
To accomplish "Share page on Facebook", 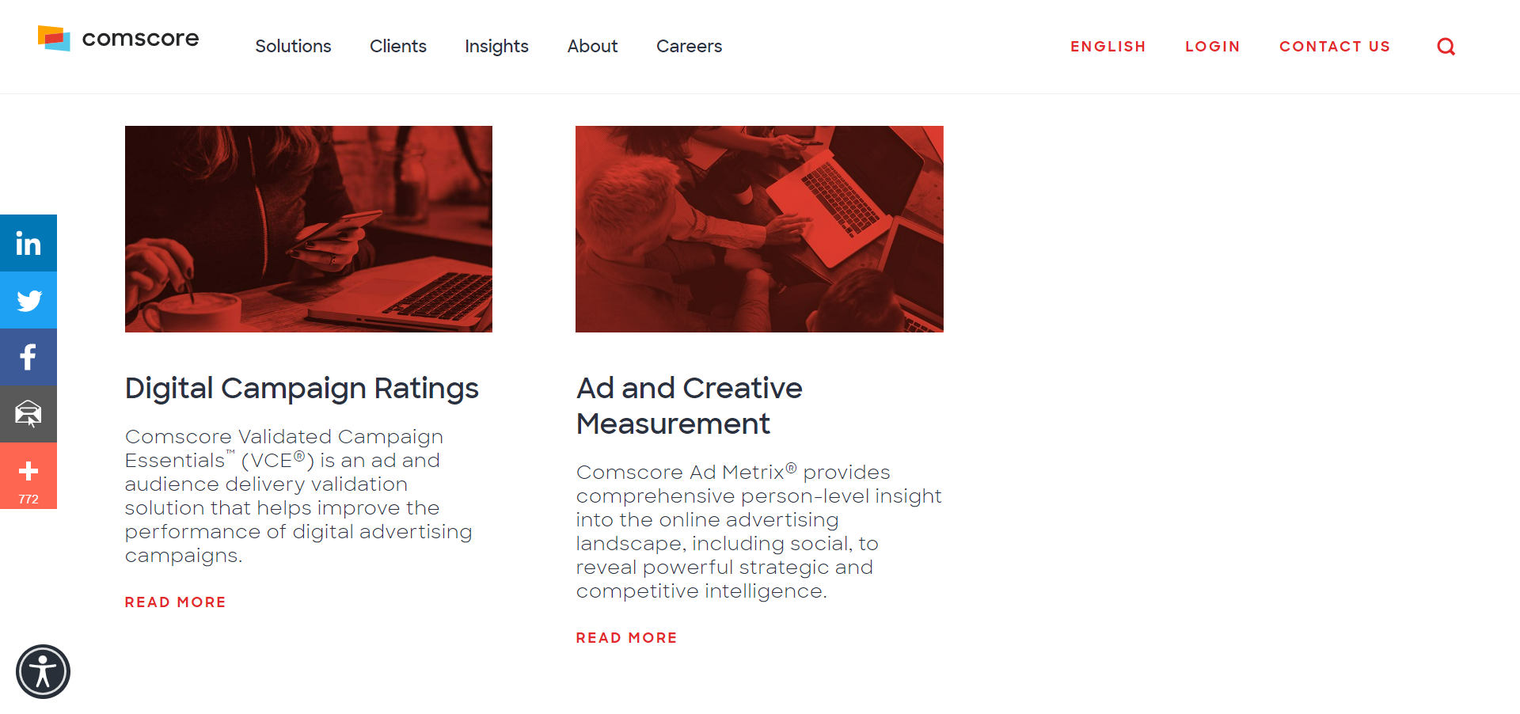I will pyautogui.click(x=28, y=357).
